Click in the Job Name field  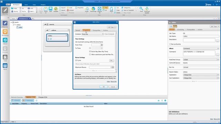[x=201, y=36]
